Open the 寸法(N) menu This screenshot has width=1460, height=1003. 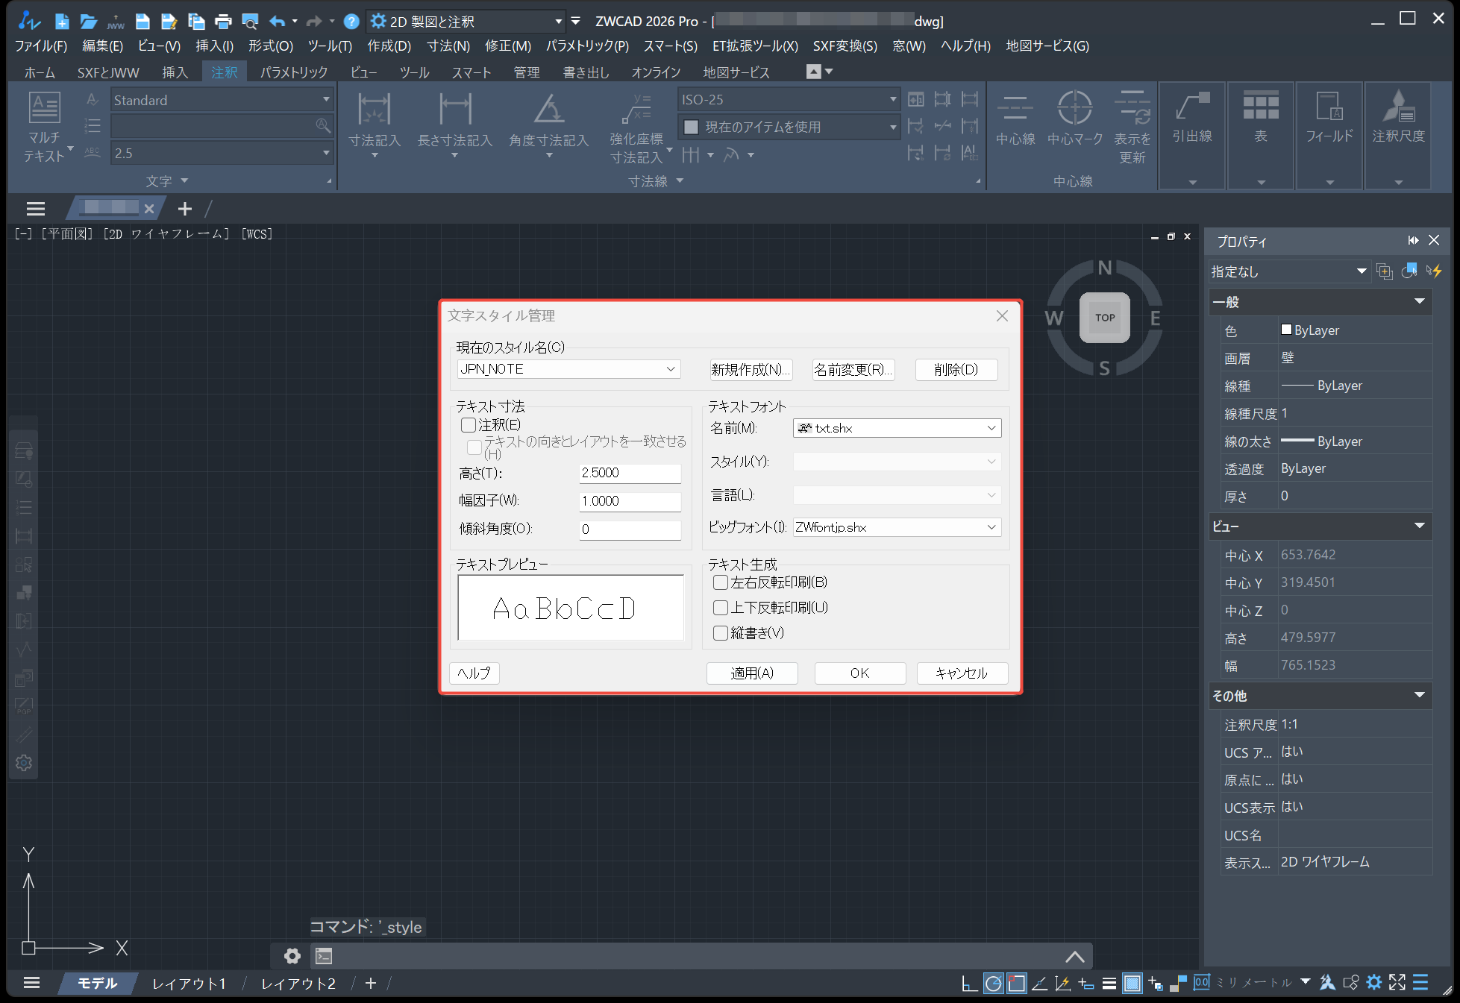448,46
